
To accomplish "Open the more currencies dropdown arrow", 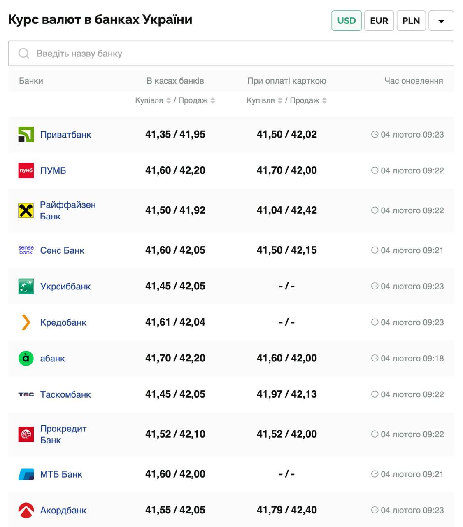I will pos(441,21).
